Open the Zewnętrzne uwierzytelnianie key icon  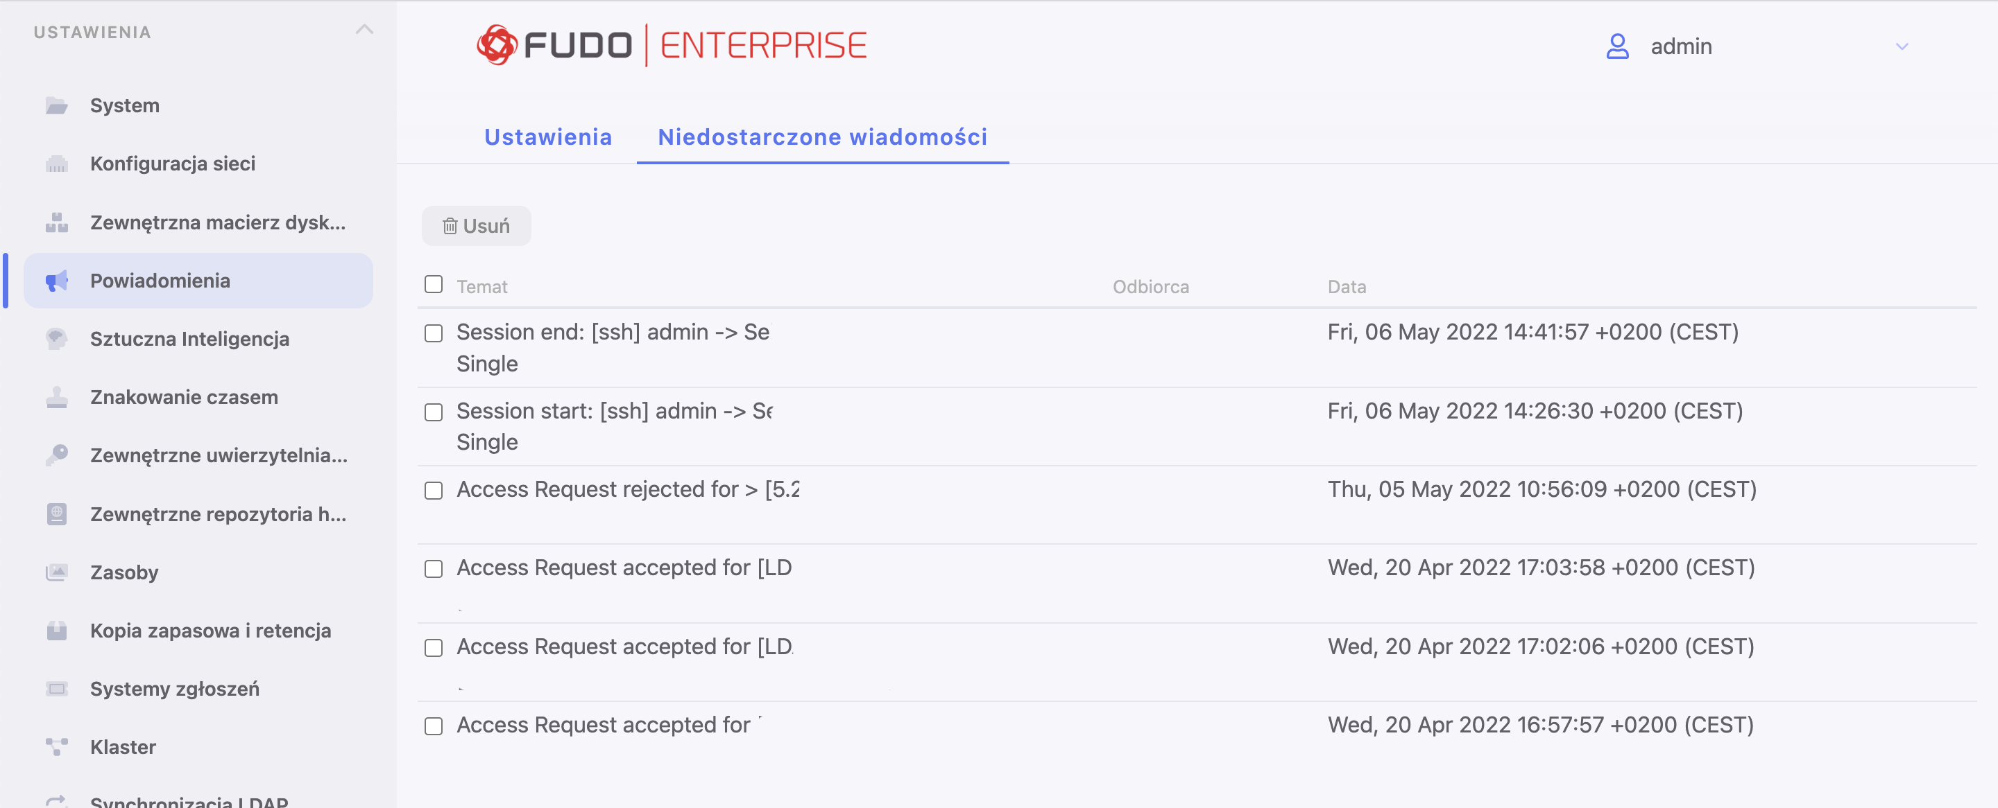point(57,455)
